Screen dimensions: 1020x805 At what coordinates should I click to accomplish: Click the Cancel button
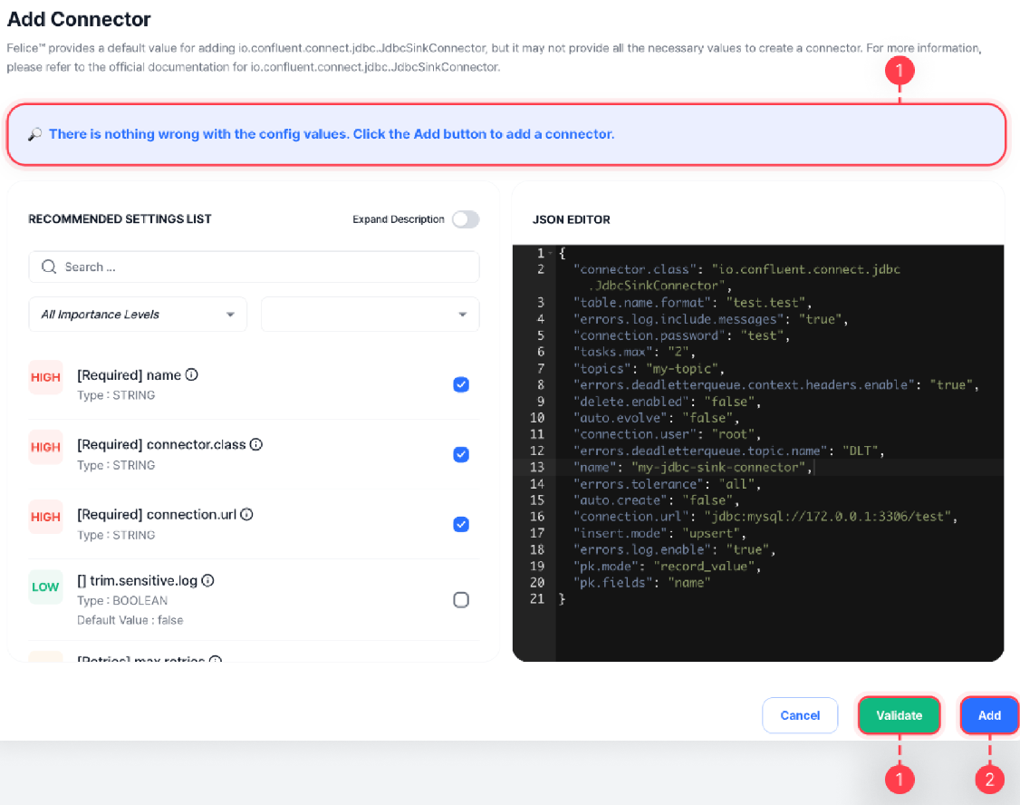800,715
